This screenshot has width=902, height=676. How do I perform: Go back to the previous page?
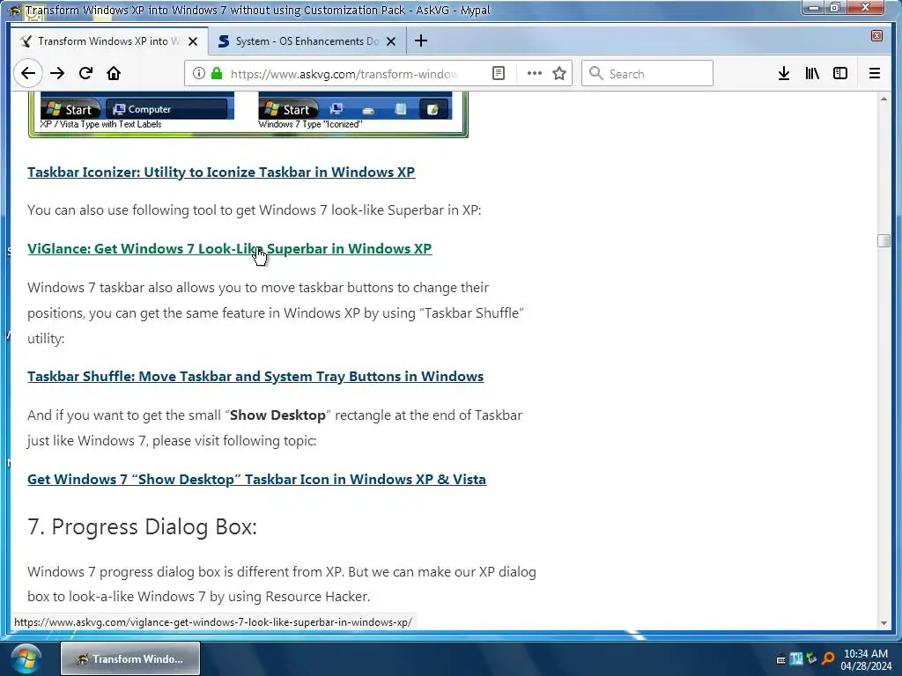(x=27, y=73)
